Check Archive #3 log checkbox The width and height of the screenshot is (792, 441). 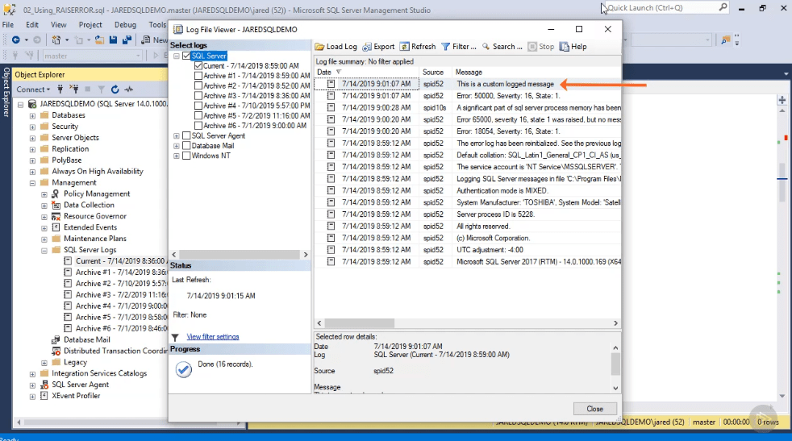coord(198,96)
